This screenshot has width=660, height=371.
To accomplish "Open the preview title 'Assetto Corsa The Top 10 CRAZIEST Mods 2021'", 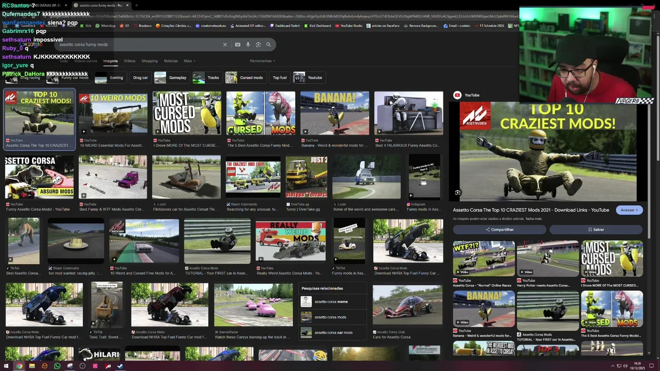I will 531,210.
